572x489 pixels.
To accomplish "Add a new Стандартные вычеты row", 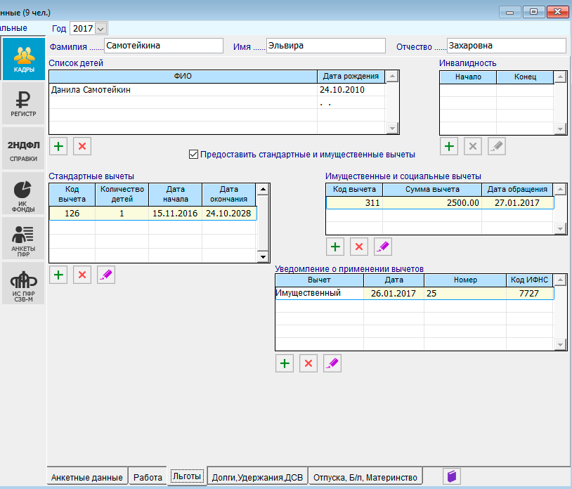I will 58,275.
